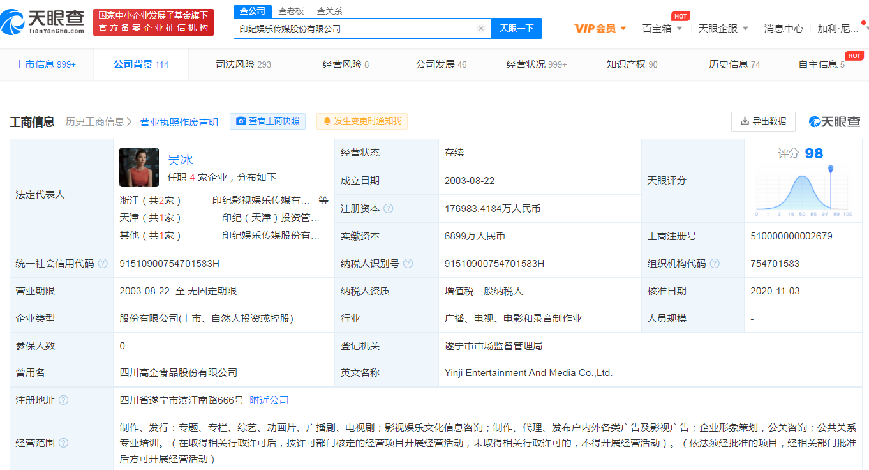Screen dimensions: 869x470
Task: Open the 吴冰 portrait photo
Action: pos(139,167)
